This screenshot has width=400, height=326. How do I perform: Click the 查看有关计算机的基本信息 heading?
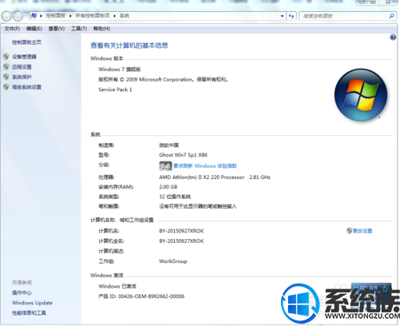[129, 46]
